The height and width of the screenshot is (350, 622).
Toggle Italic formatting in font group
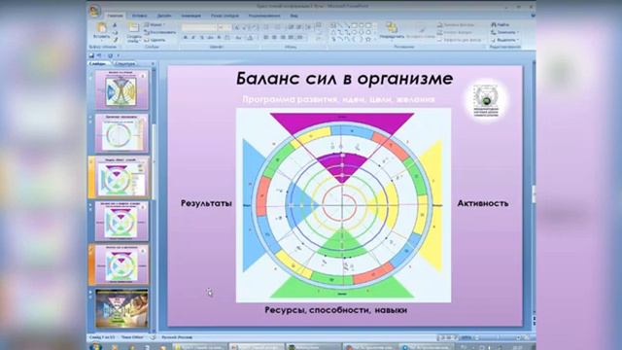coord(193,38)
